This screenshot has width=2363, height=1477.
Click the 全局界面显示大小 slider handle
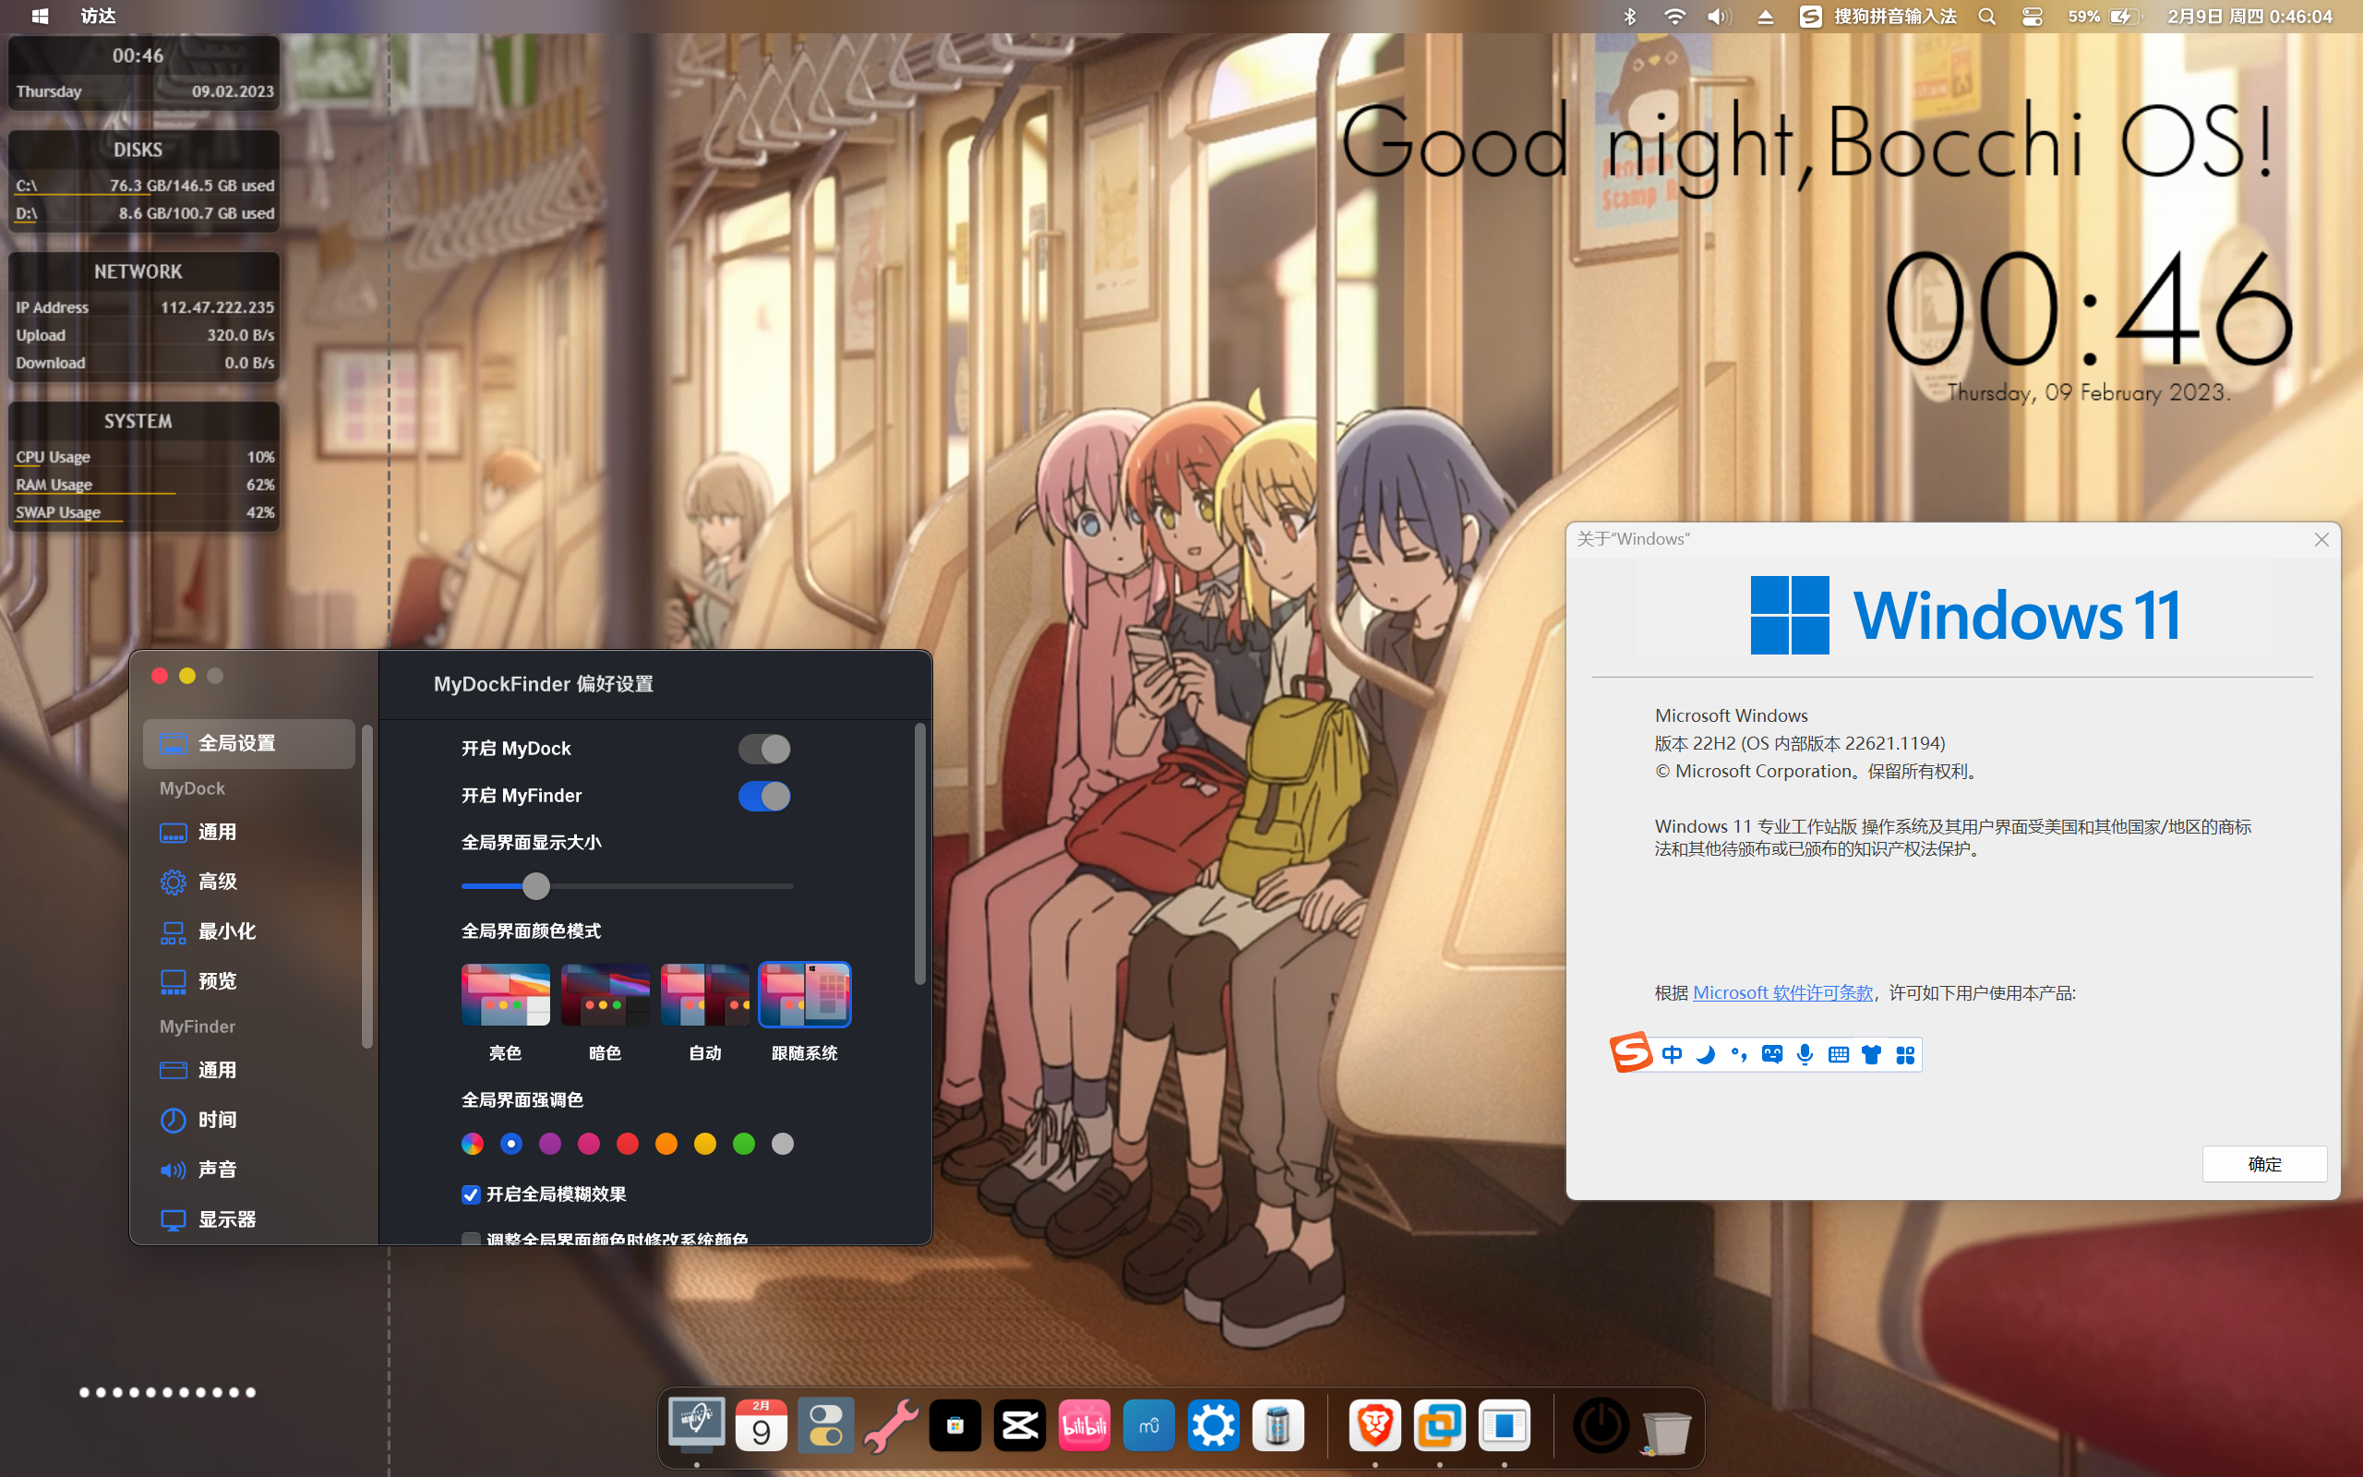535,886
